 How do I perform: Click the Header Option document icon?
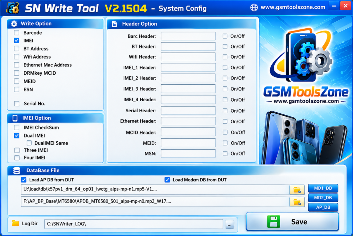(114, 24)
